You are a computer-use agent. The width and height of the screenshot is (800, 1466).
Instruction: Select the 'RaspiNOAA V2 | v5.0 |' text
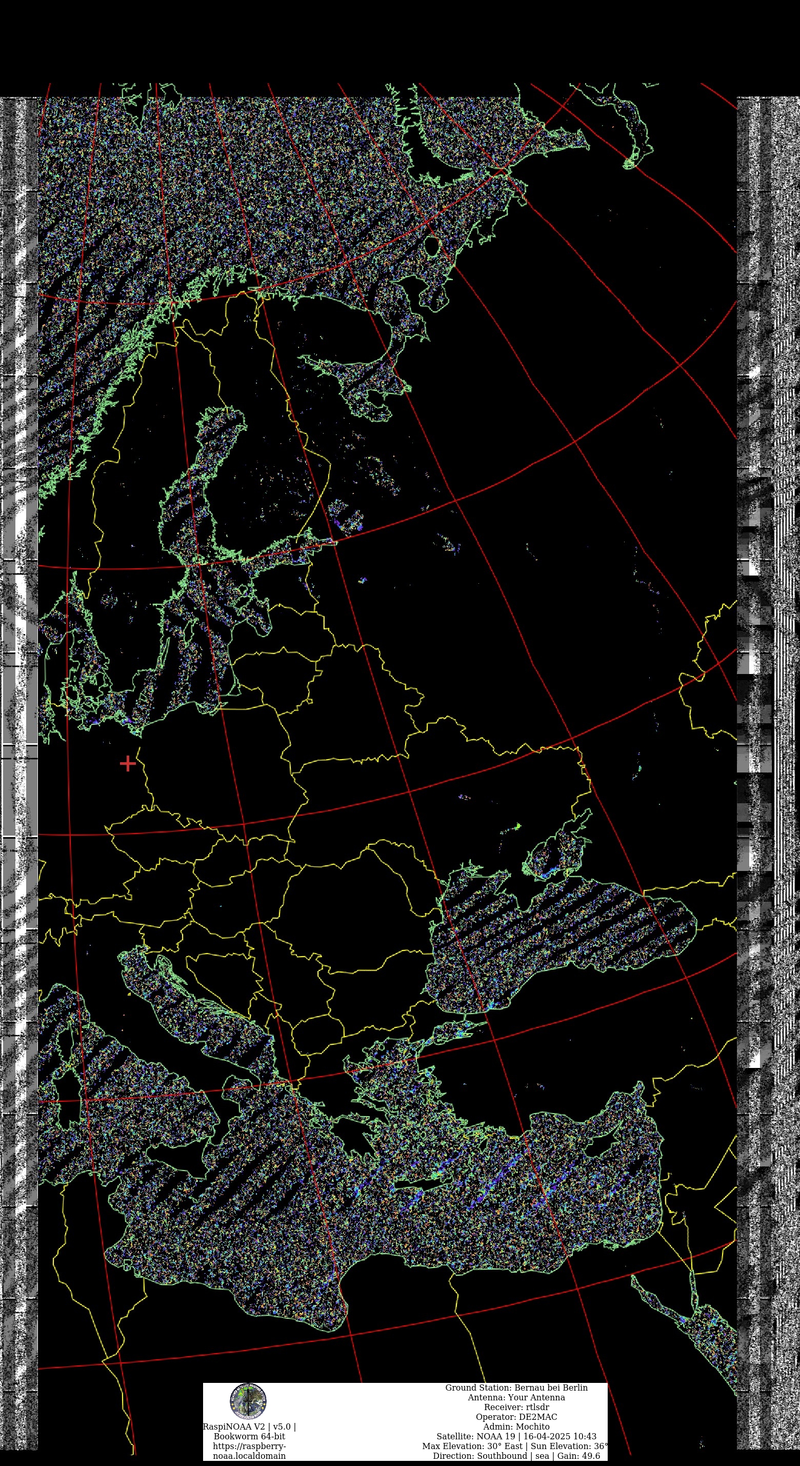point(249,1427)
